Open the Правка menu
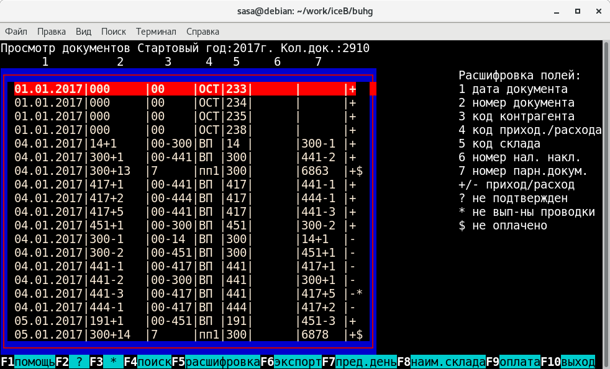This screenshot has height=369, width=610. pyautogui.click(x=52, y=32)
